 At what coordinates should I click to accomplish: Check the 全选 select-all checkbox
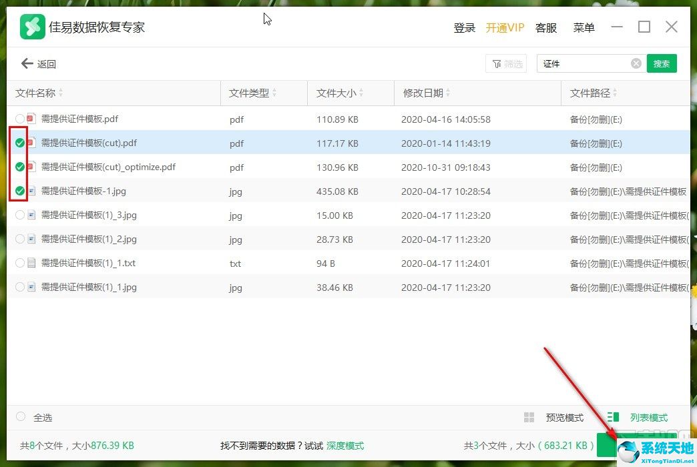[x=20, y=417]
